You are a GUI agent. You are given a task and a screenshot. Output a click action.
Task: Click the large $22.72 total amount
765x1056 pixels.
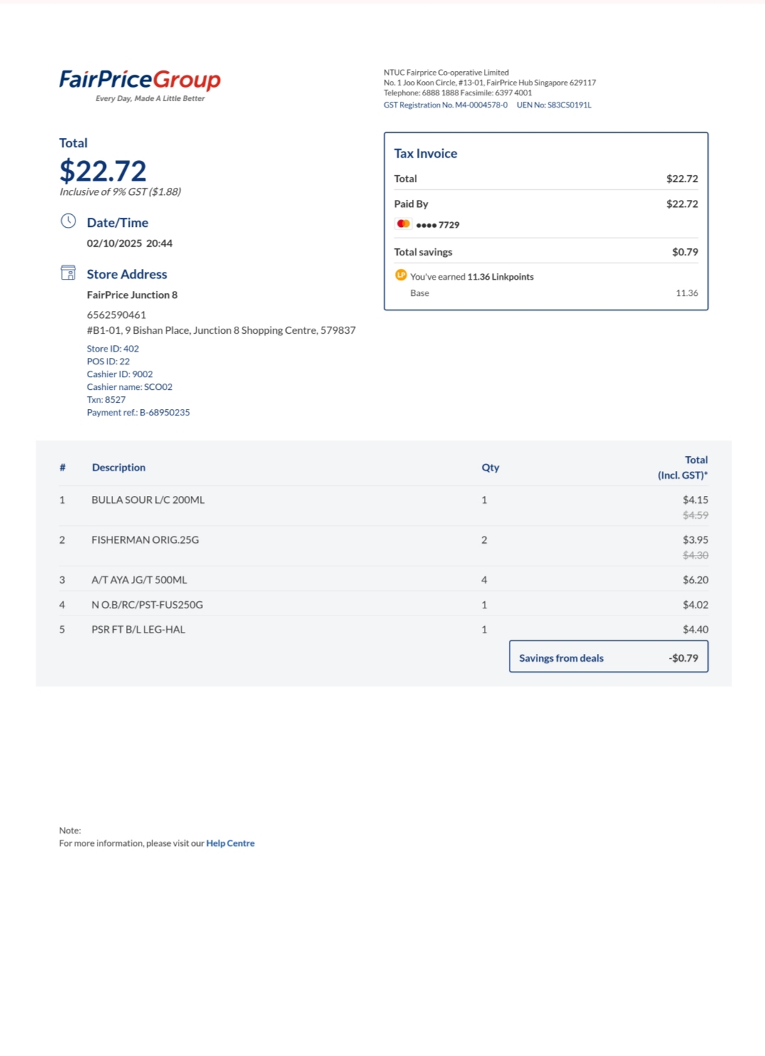click(x=103, y=171)
